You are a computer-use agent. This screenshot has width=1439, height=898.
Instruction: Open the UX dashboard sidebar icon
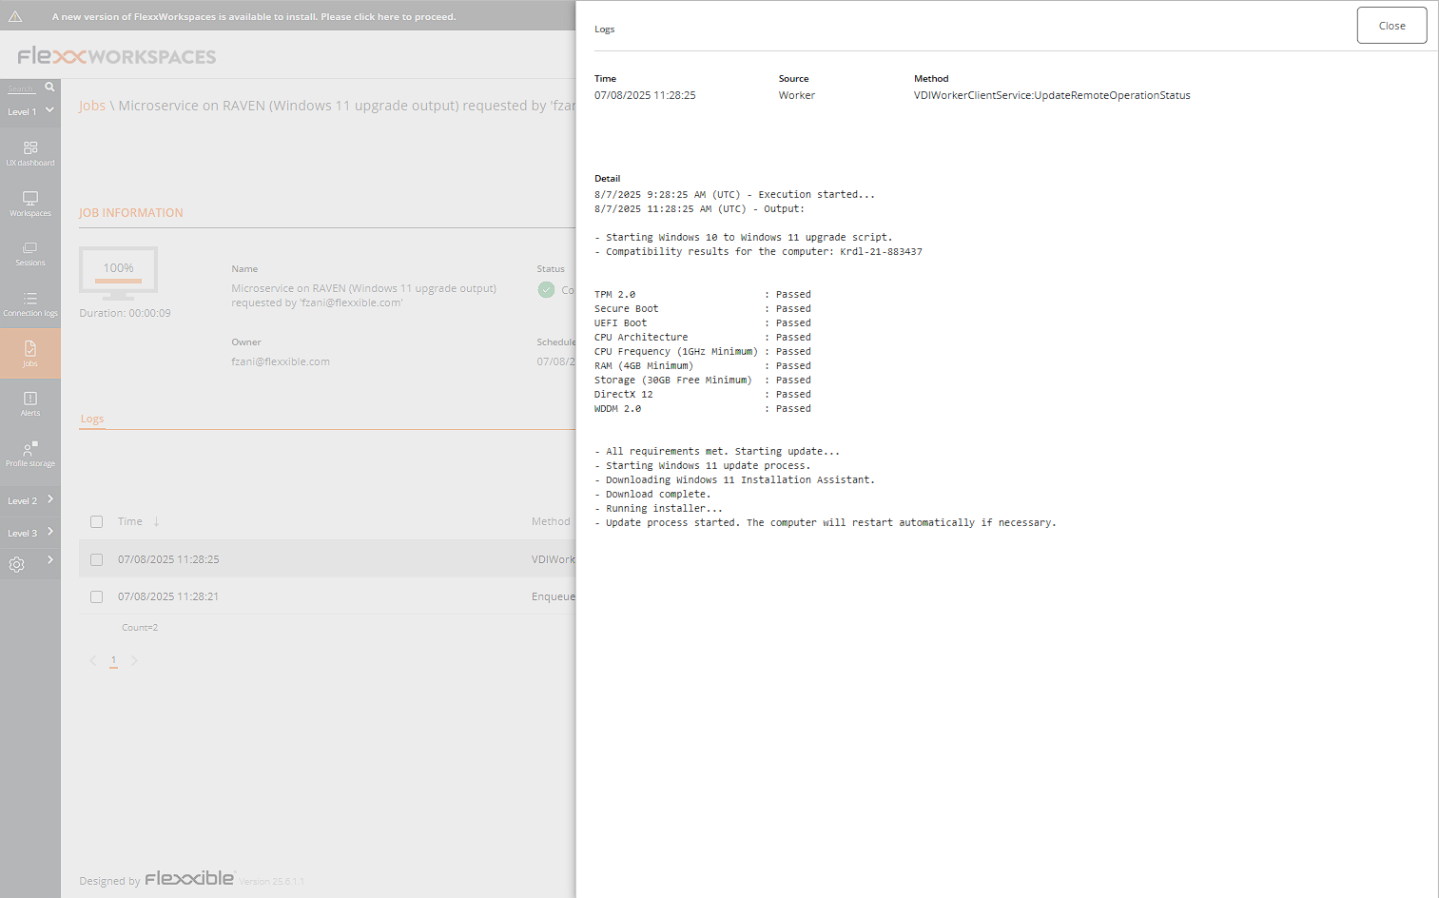click(x=30, y=153)
